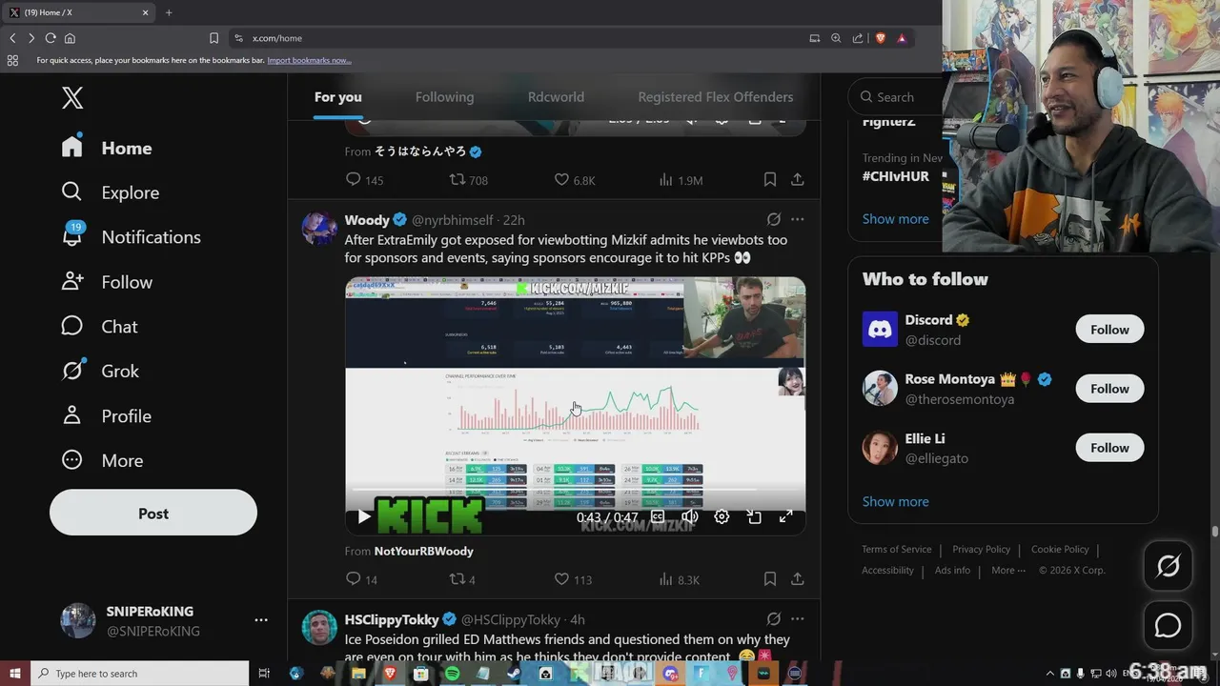Open HSClippyTokky's profile avatar
Viewport: 1220px width, 686px height.
coord(318,628)
